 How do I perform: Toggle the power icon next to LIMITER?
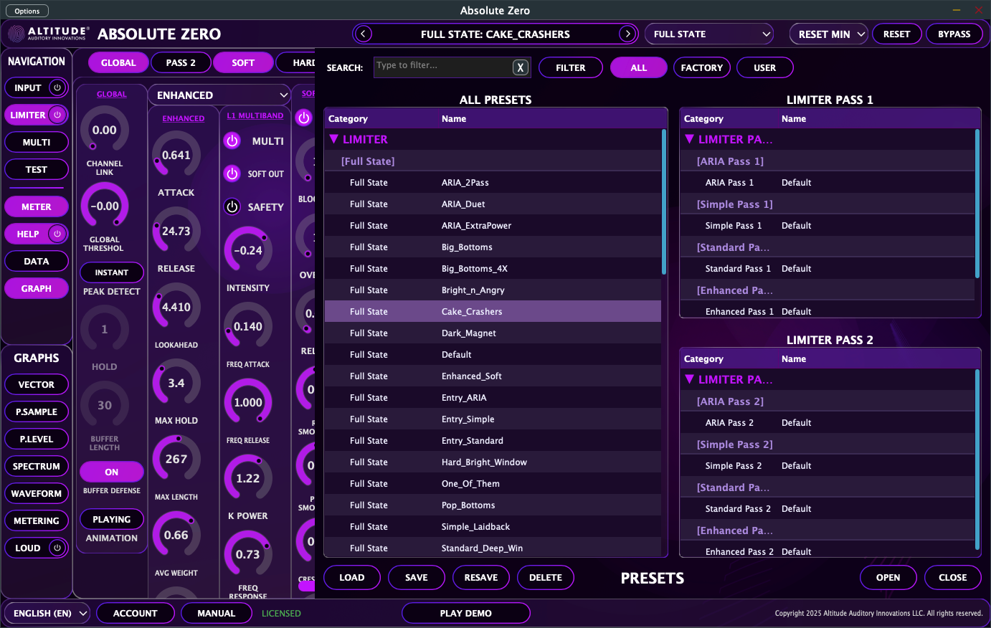(x=58, y=115)
